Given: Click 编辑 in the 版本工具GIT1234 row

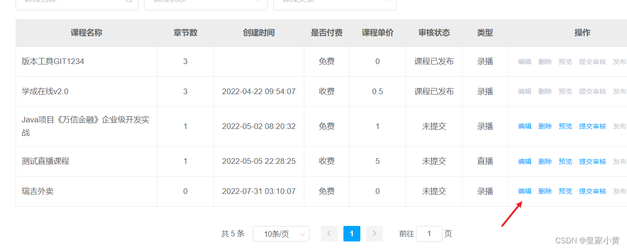Looking at the screenshot, I should click(525, 61).
